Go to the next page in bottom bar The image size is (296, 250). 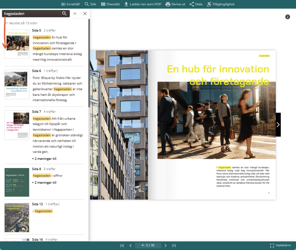click(x=166, y=245)
